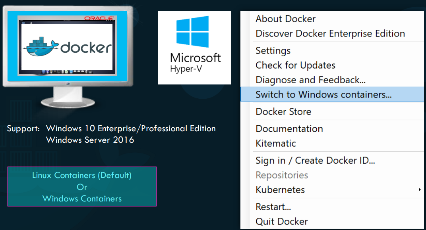Open Diagnose and Feedback

[x=332, y=80]
